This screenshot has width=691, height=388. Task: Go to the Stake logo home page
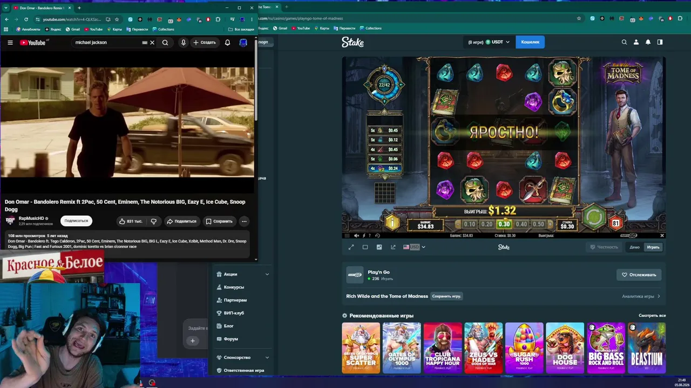[x=353, y=42]
